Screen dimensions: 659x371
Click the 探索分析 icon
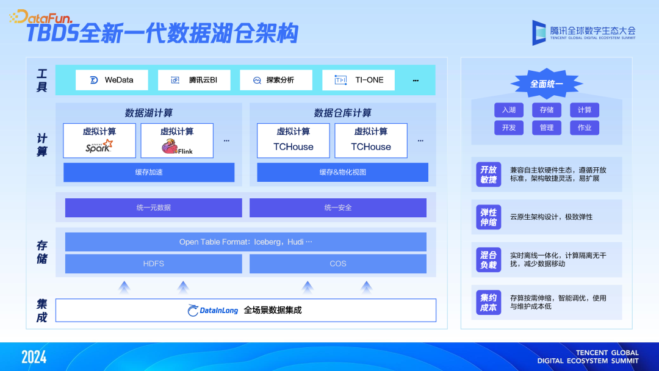(257, 81)
